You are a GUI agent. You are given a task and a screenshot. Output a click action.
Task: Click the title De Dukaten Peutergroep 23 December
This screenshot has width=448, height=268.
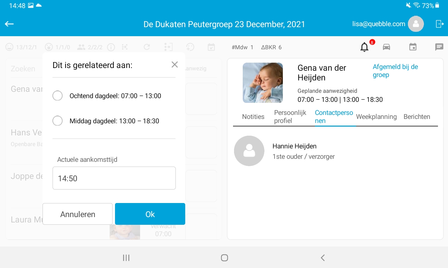[224, 24]
